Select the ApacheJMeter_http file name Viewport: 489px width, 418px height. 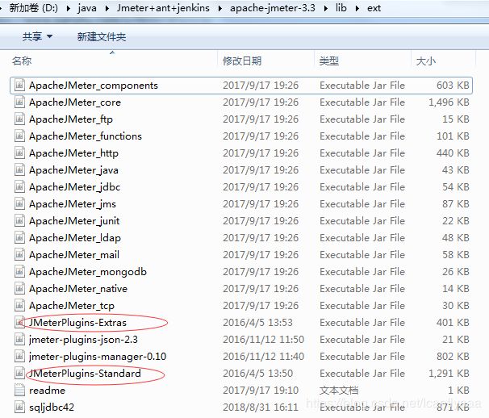pyautogui.click(x=73, y=153)
